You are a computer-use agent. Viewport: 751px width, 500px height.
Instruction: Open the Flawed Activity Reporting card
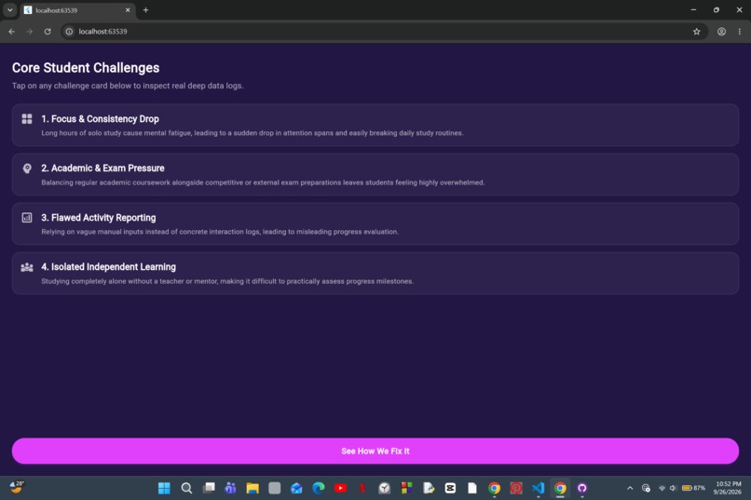pos(375,223)
